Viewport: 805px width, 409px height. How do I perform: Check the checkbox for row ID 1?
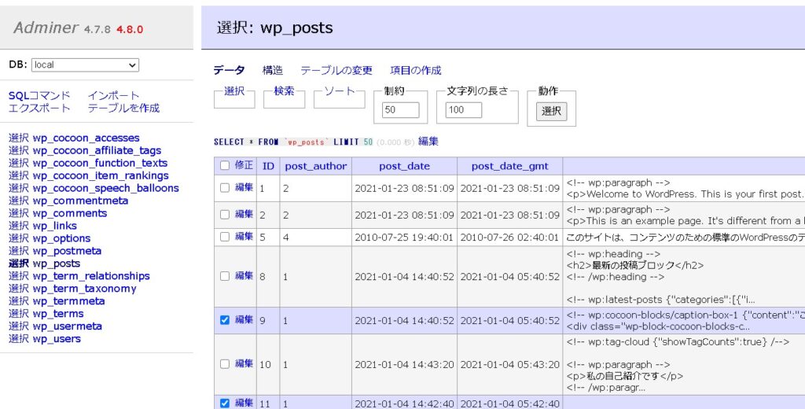pyautogui.click(x=225, y=188)
